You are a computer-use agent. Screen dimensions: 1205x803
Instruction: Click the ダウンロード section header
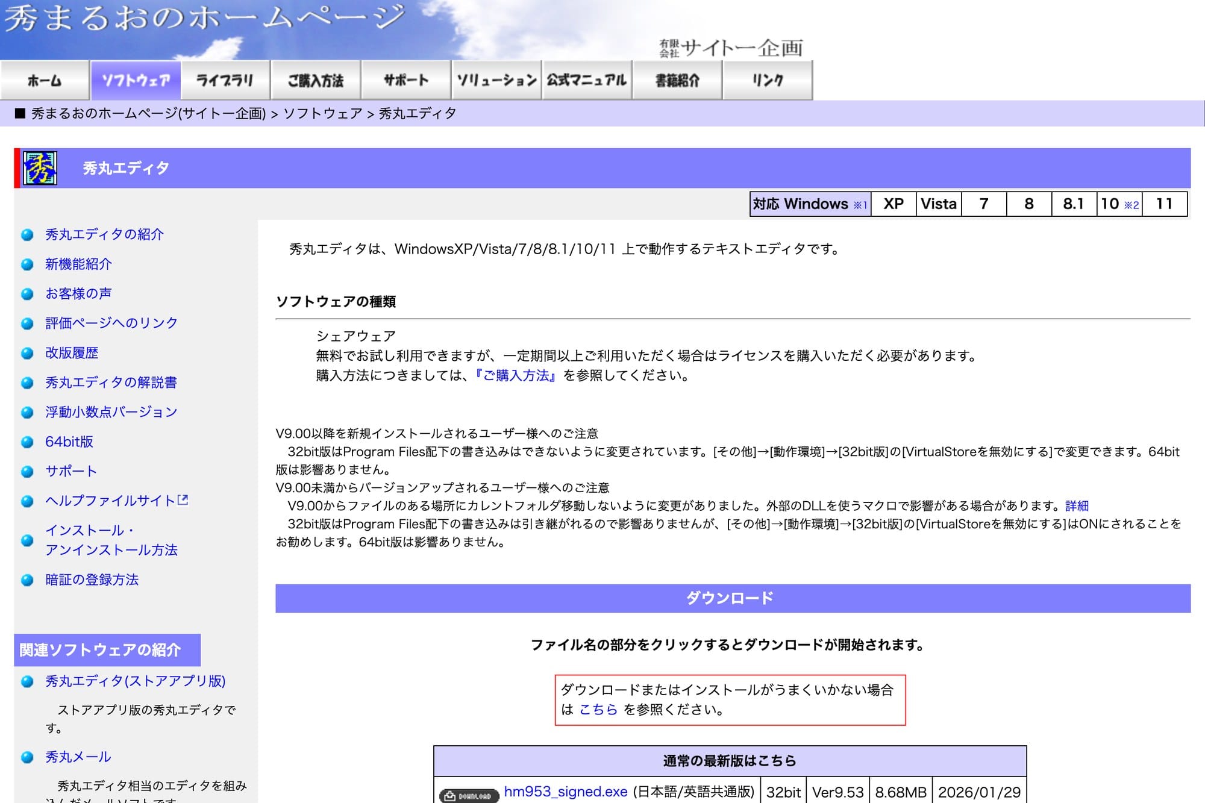[x=733, y=598]
